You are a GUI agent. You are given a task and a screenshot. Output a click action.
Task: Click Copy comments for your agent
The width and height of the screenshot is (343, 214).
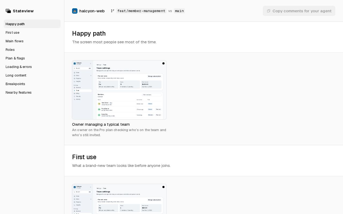pyautogui.click(x=299, y=11)
